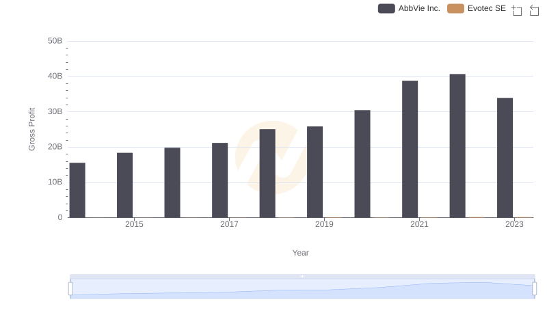Image resolution: width=547 pixels, height=315 pixels.
Task: Click the 2019 x-axis label
Action: tap(324, 224)
